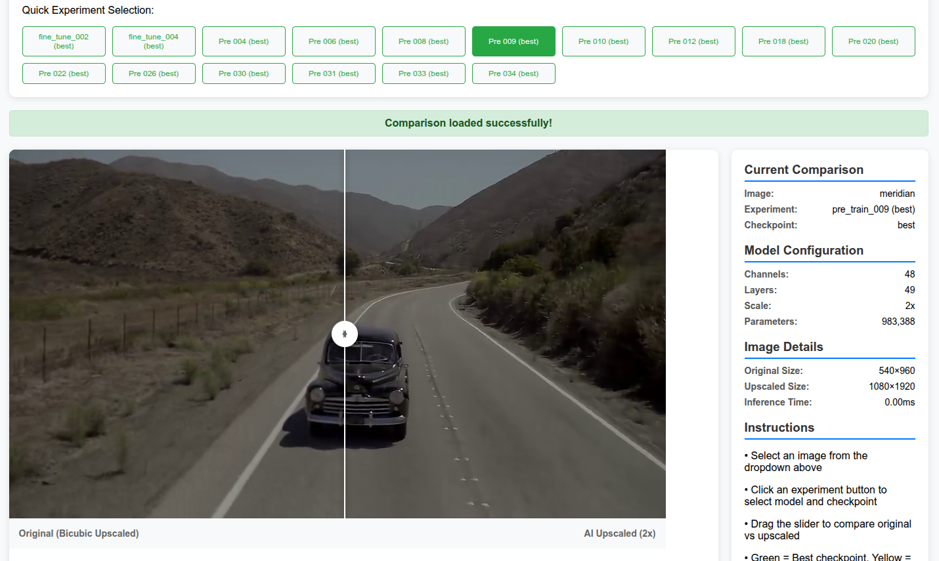Load the Pre 004 (best) checkpoint
The width and height of the screenshot is (939, 561).
(244, 41)
